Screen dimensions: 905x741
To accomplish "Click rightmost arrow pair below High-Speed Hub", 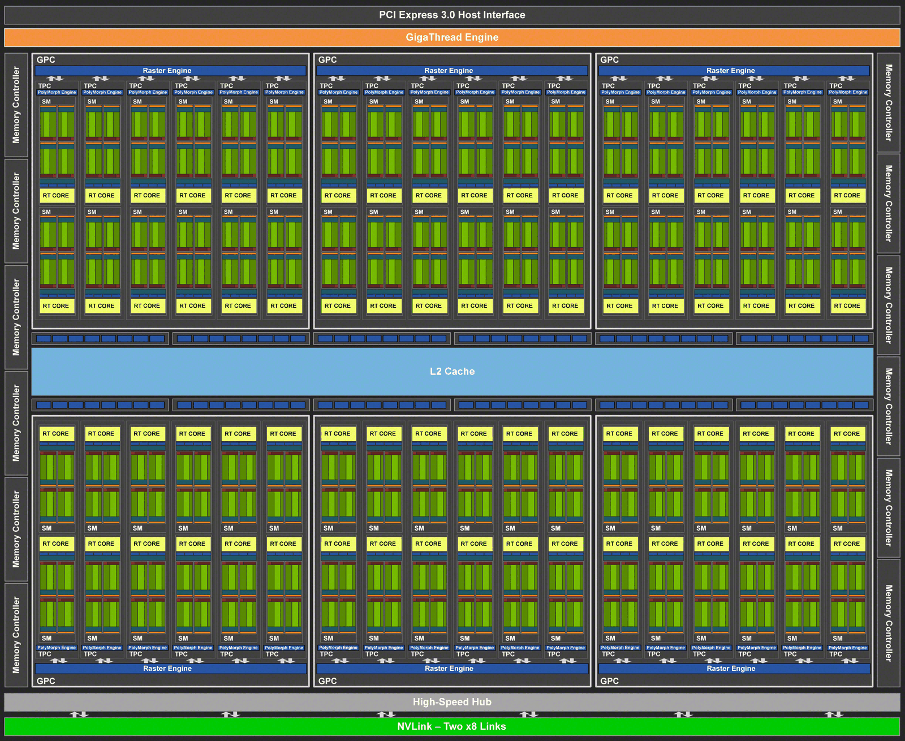I will [x=834, y=714].
